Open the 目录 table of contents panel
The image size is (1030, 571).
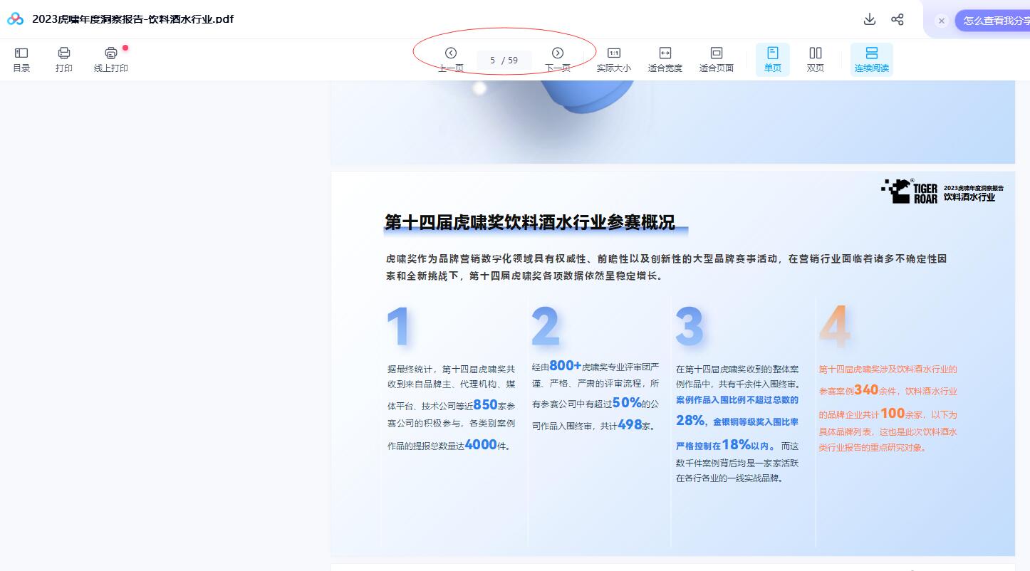(x=21, y=59)
